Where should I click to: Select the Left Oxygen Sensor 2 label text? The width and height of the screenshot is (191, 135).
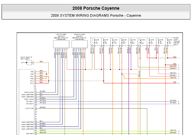[x=61, y=37]
